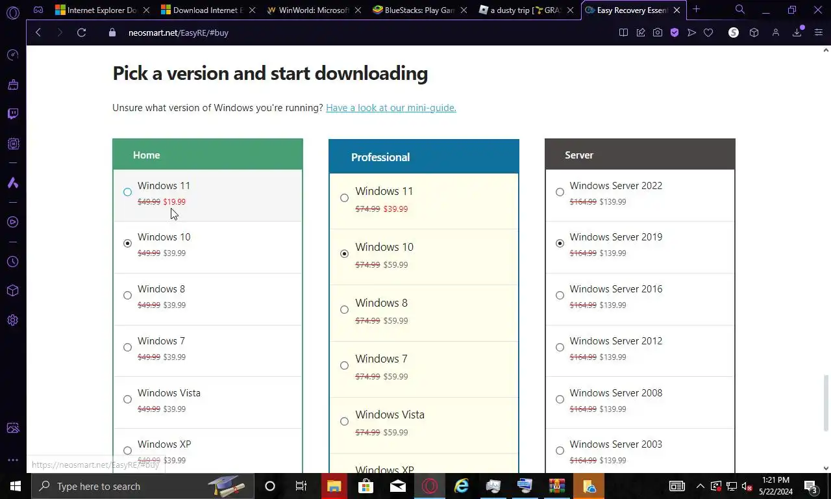Viewport: 831px width, 499px height.
Task: Open the mini-guide link
Action: click(391, 108)
